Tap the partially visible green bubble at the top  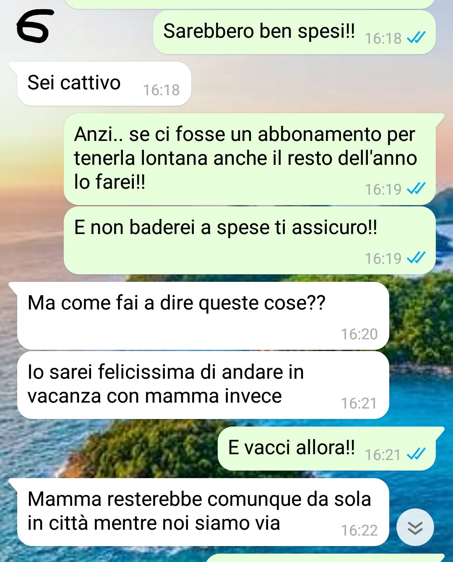[250, 4]
